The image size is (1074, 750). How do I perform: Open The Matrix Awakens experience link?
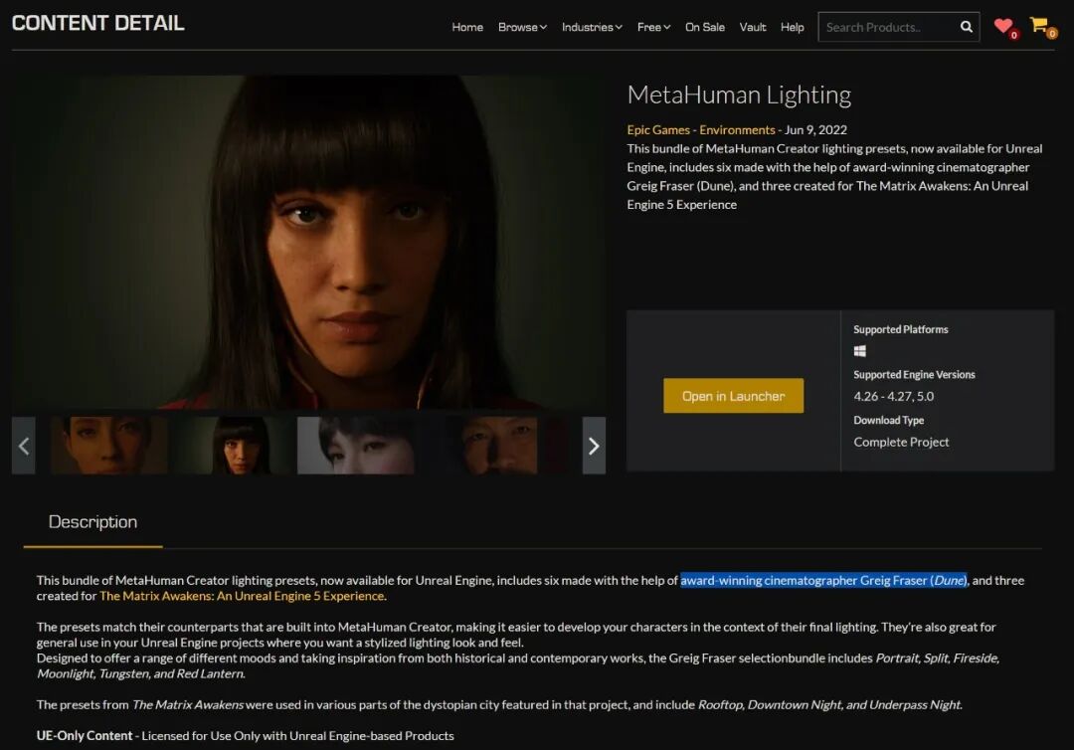pos(242,596)
